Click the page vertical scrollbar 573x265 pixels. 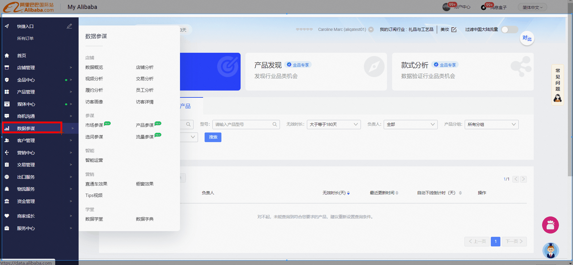570,90
